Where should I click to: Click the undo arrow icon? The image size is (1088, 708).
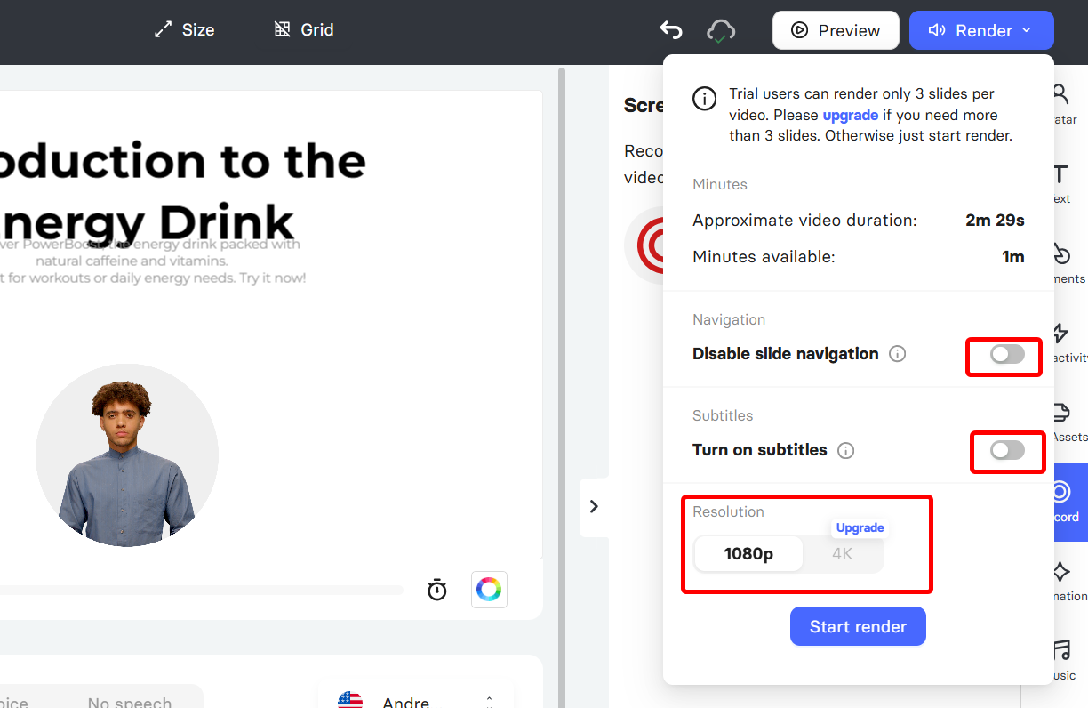(670, 30)
